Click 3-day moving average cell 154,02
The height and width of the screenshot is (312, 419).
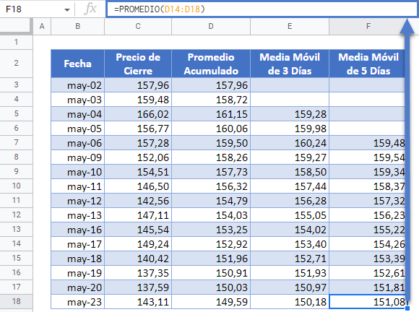(290, 230)
